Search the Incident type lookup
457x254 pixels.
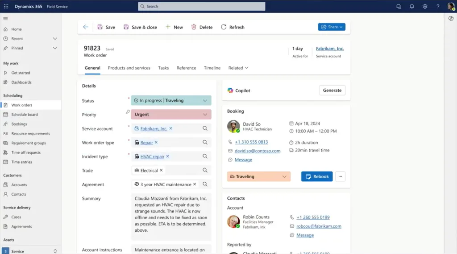pyautogui.click(x=205, y=156)
